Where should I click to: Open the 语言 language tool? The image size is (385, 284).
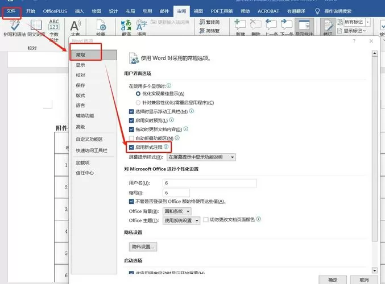pos(142,27)
